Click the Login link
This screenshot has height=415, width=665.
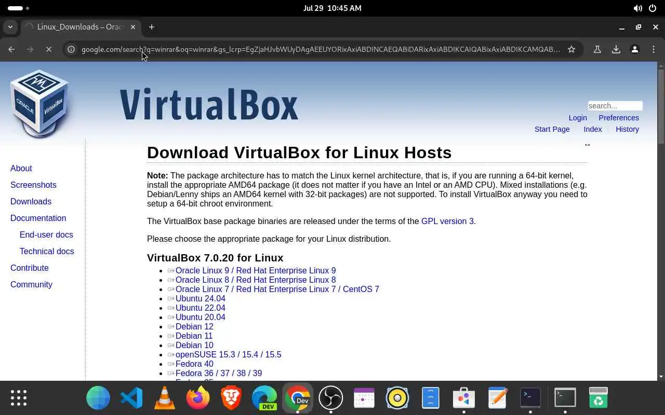(x=578, y=118)
